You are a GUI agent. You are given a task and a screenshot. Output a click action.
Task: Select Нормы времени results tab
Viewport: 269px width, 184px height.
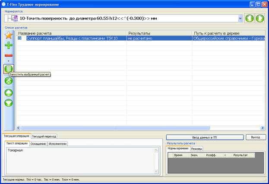178,148
